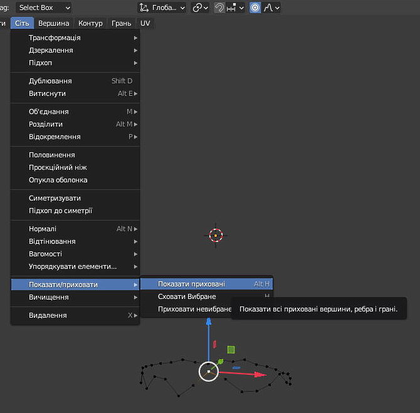Click the blue Z axis gizmo arrow
Image resolution: width=420 pixels, height=413 pixels.
click(x=209, y=322)
